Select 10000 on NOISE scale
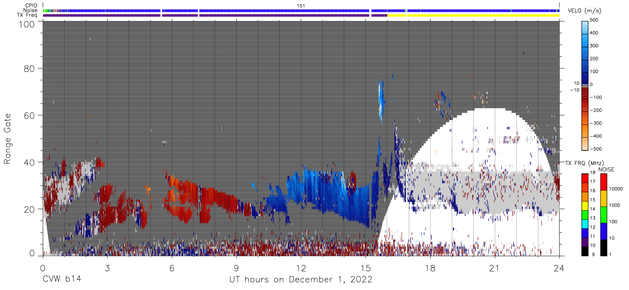629x290 pixels. point(616,189)
